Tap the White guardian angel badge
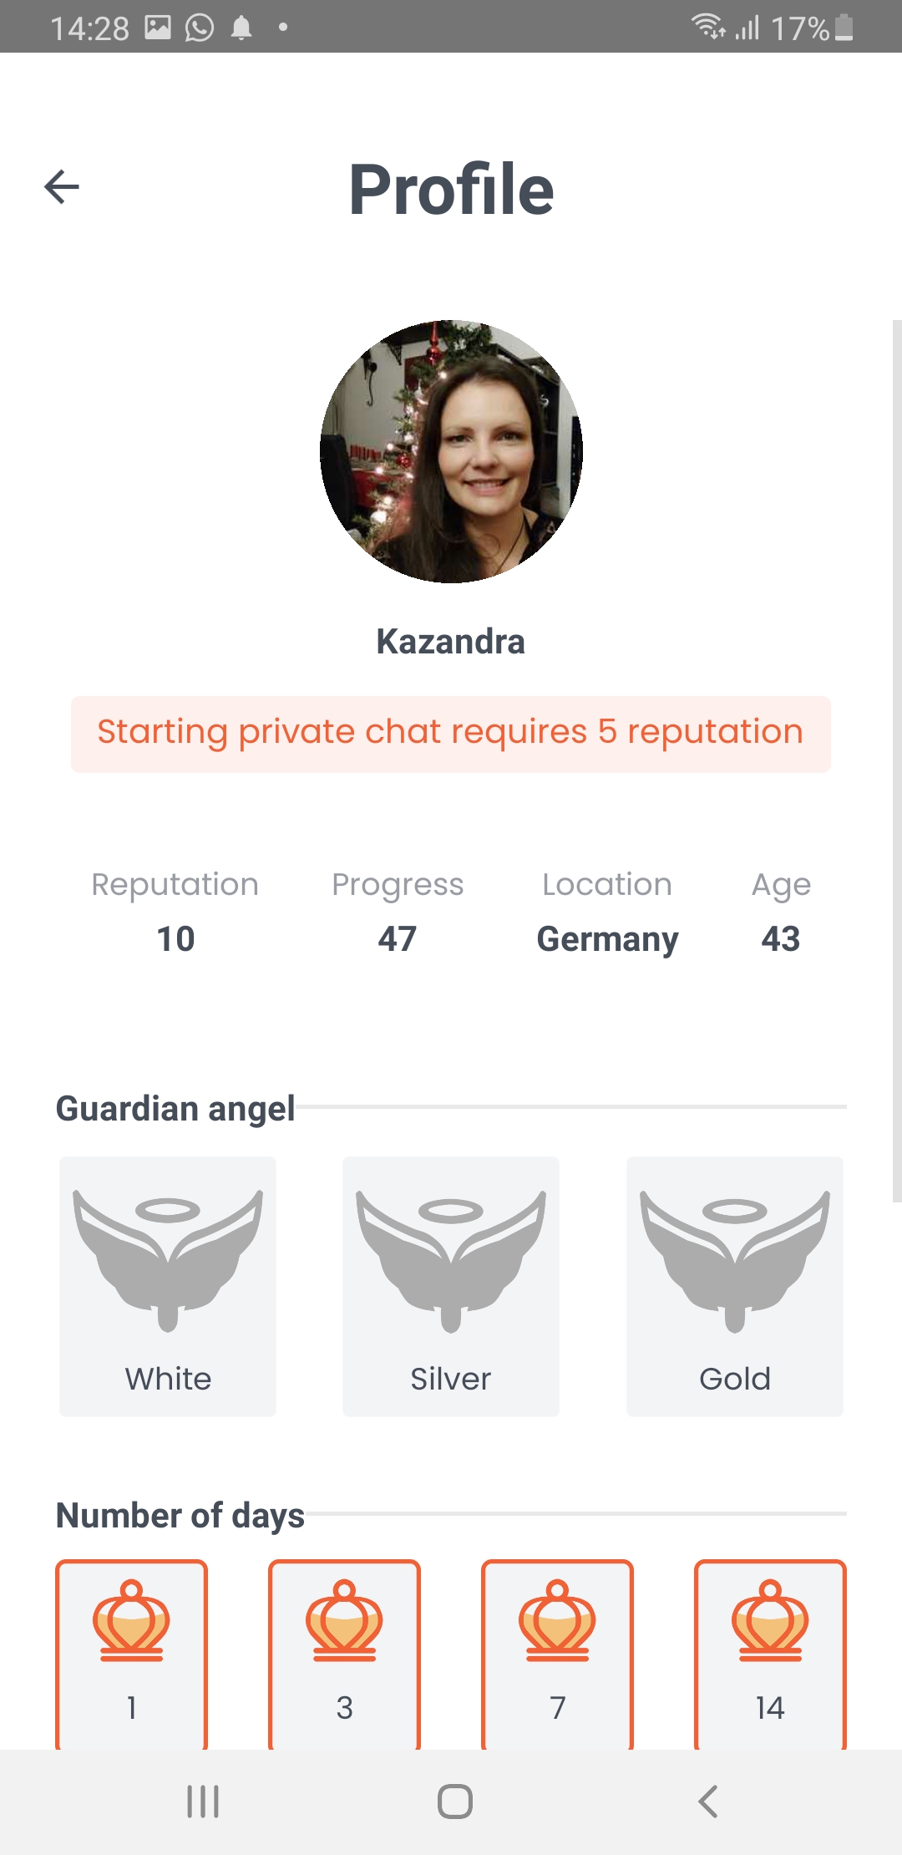 click(168, 1285)
